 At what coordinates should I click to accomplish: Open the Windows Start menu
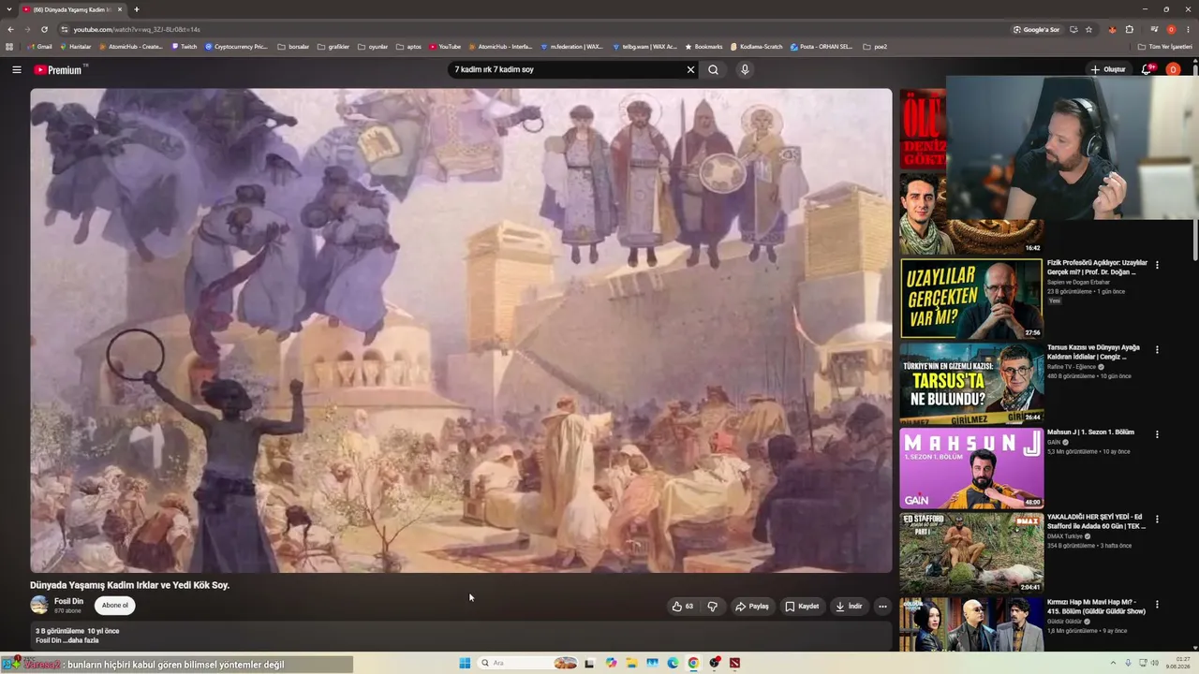tap(465, 663)
